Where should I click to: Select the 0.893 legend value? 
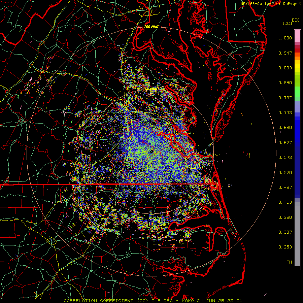coord(285,68)
